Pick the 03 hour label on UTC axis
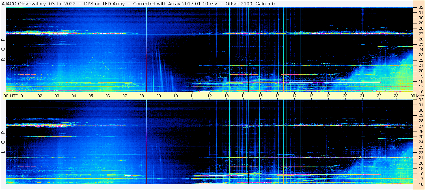The width and height of the screenshot is (425, 190). [x=57, y=96]
